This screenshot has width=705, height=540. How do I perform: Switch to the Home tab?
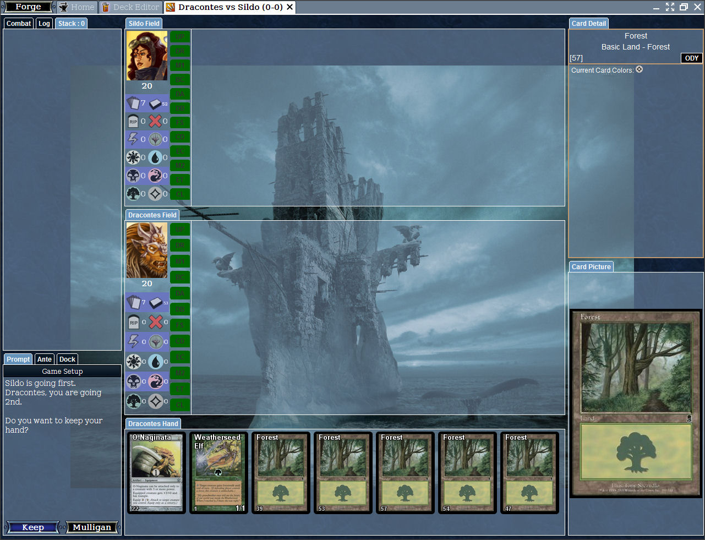77,7
